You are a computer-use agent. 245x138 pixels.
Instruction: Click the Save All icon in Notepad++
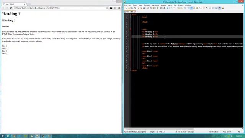click(x=135, y=8)
